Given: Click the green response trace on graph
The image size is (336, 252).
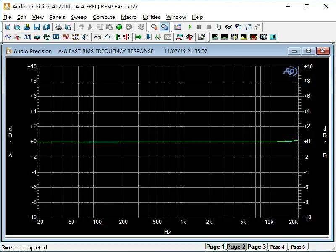Looking at the screenshot, I should click(167, 142).
